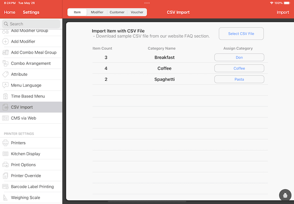Open Weighing Scale settings
This screenshot has height=204, width=294.
[31, 197]
